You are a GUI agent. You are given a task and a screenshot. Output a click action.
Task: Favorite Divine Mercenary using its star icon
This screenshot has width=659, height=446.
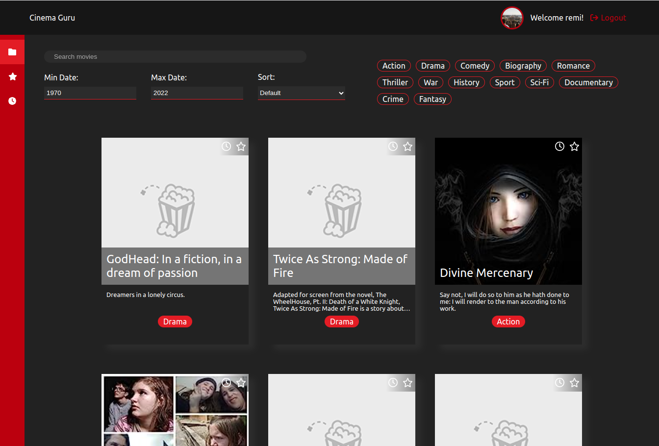[574, 146]
